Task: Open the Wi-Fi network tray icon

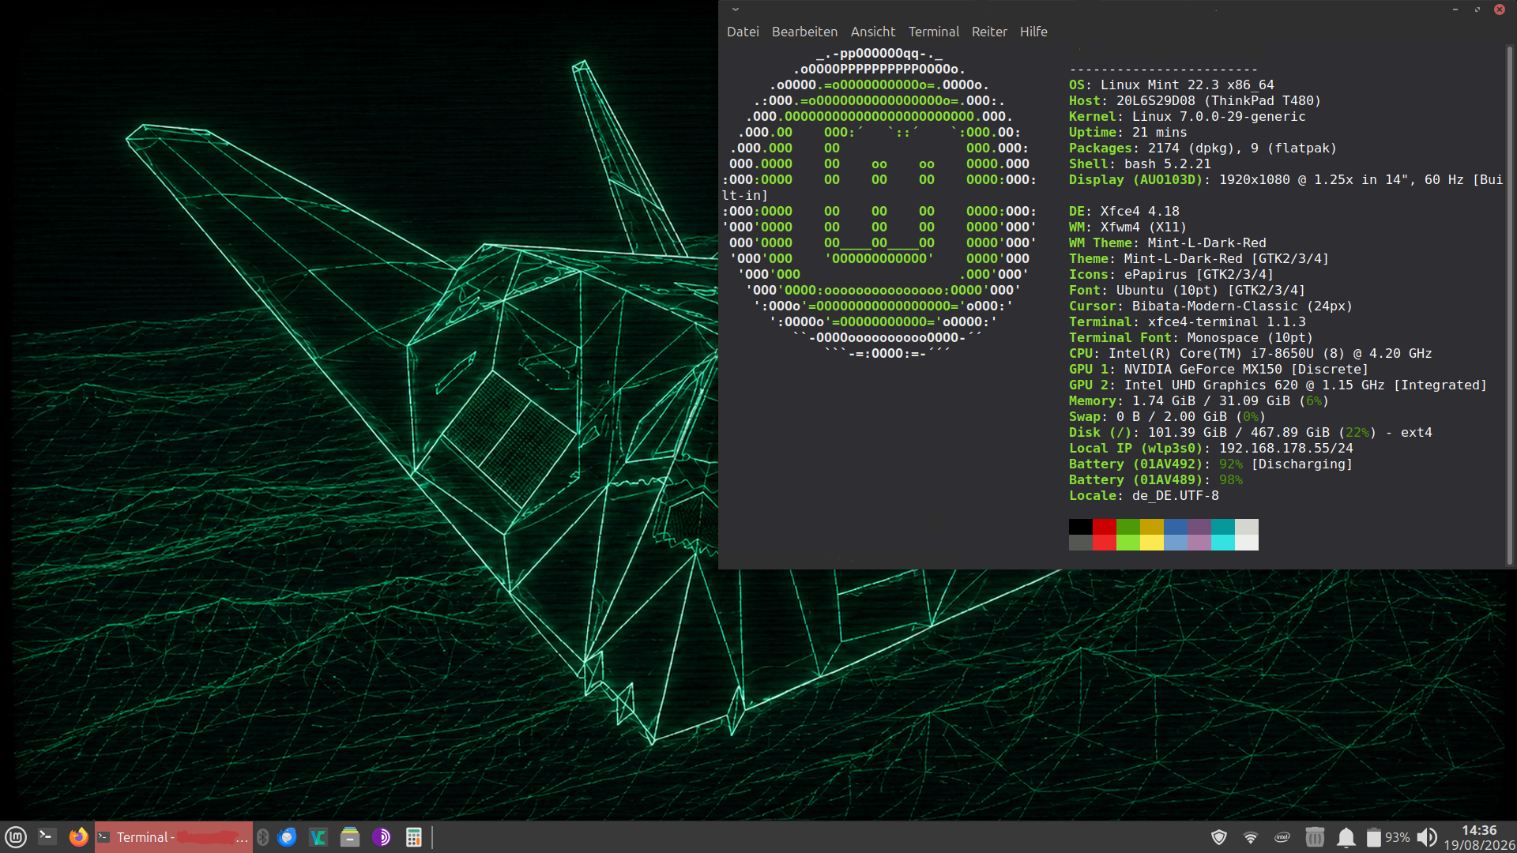Action: pyautogui.click(x=1251, y=837)
